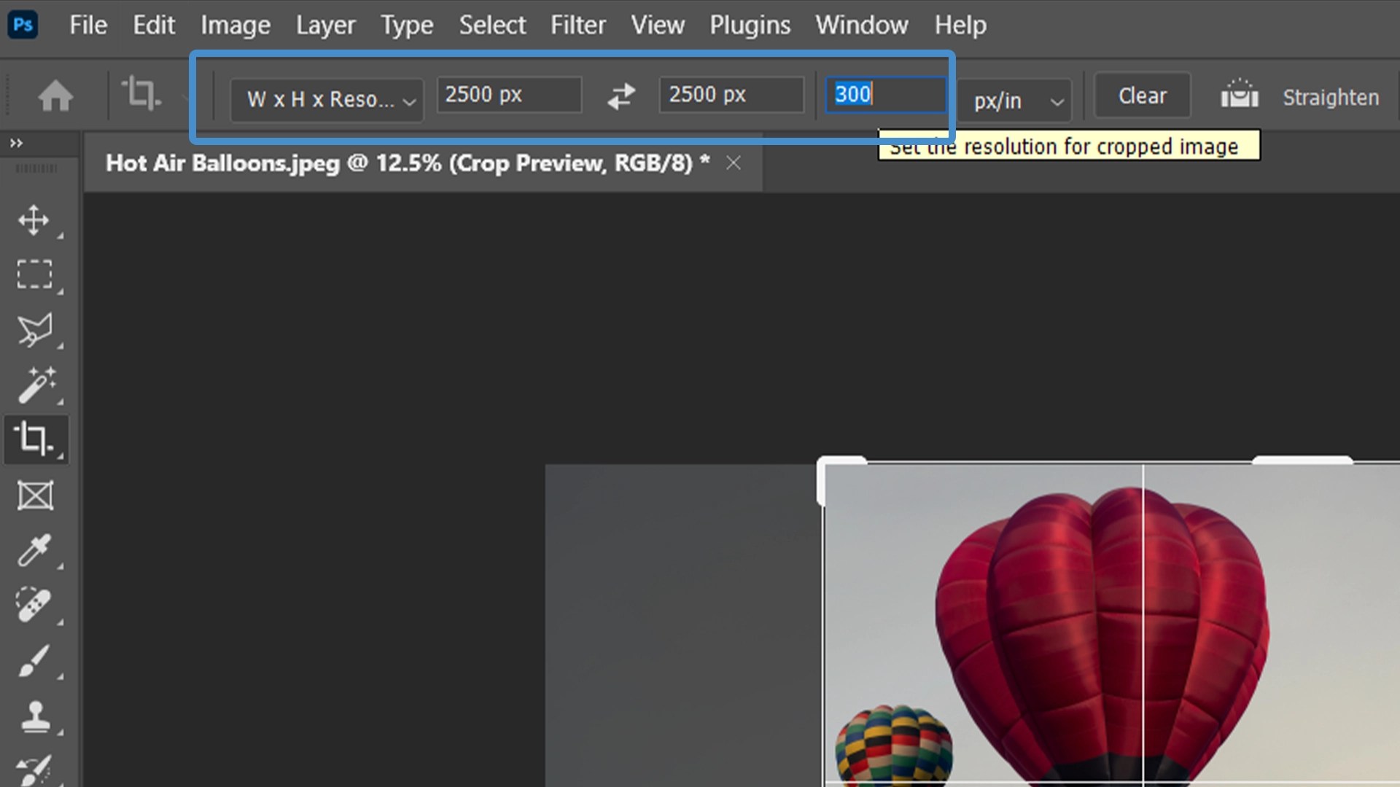Click the Home icon
Viewport: 1400px width, 787px height.
coord(55,96)
